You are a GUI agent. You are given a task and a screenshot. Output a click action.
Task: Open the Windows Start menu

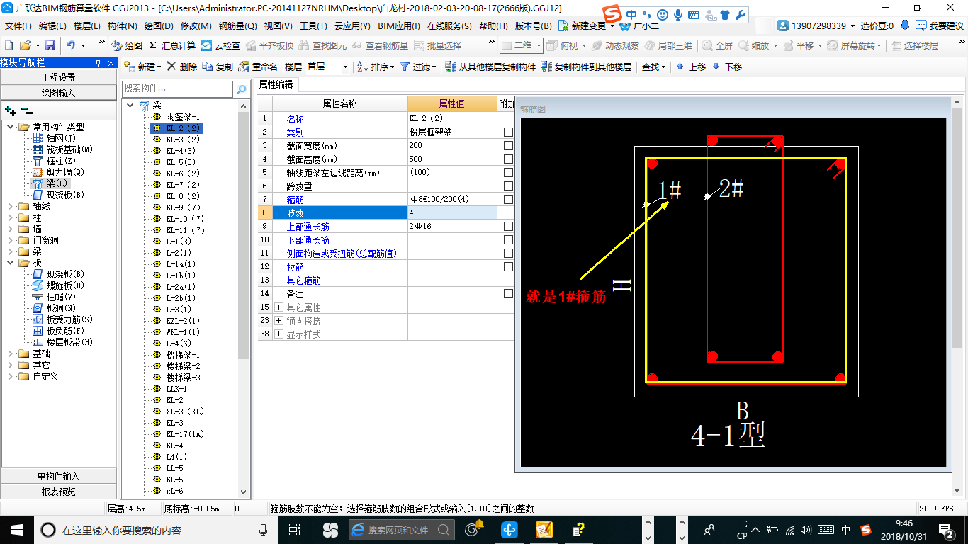17,529
